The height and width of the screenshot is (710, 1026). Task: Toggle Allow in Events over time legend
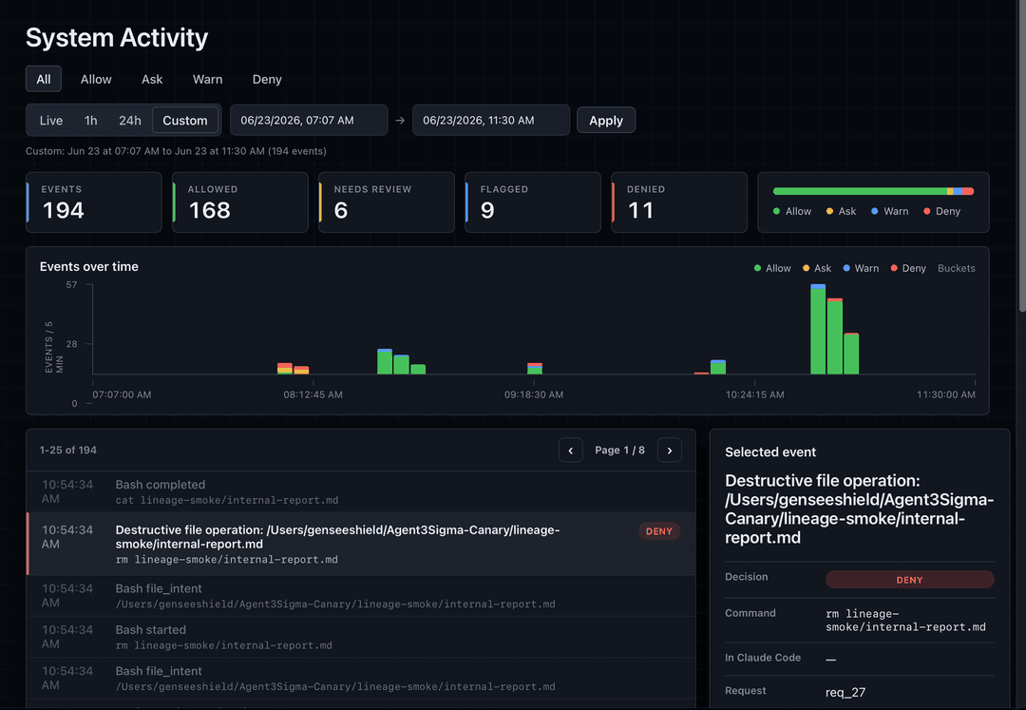click(x=772, y=268)
